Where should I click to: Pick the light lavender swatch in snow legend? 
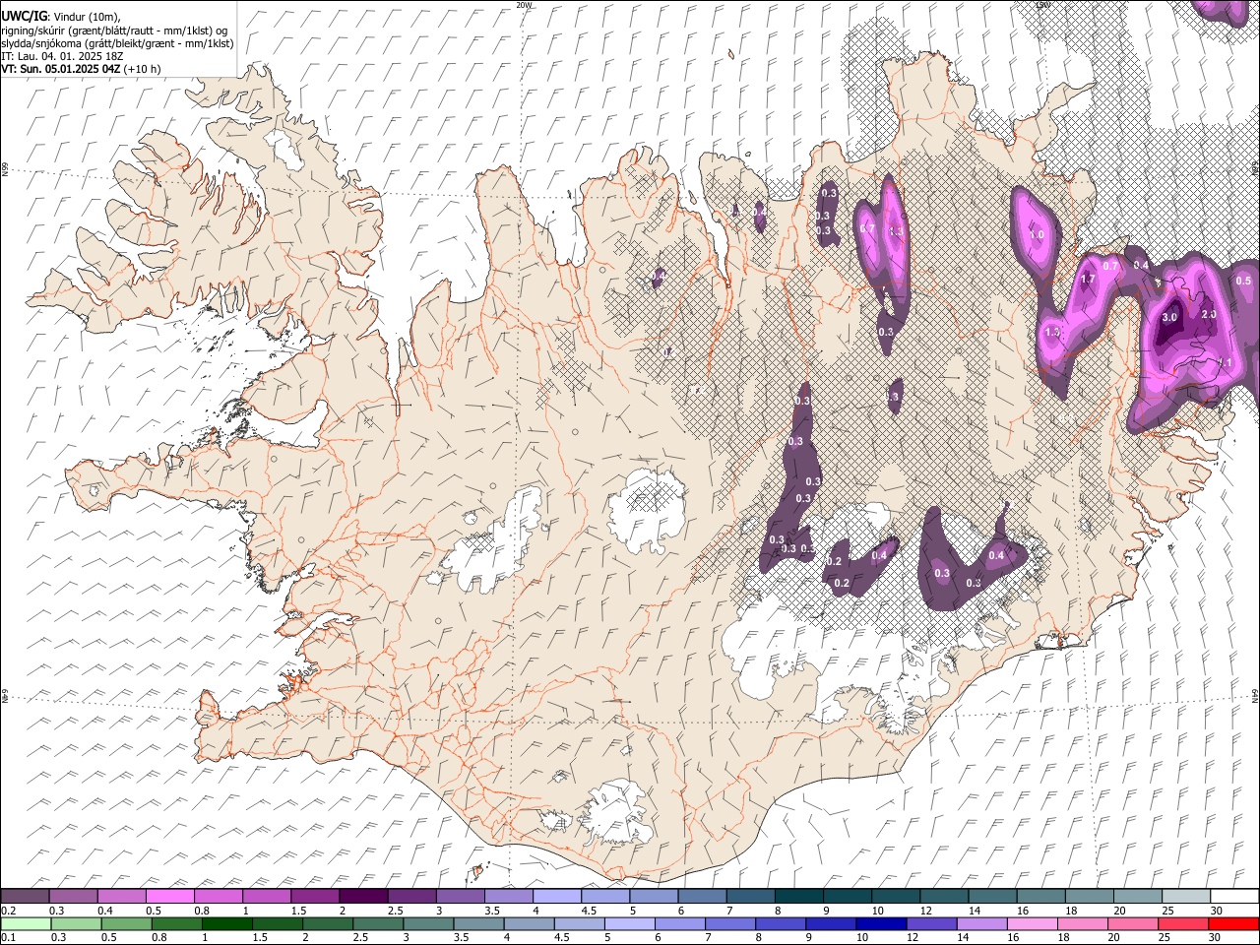coord(557,896)
